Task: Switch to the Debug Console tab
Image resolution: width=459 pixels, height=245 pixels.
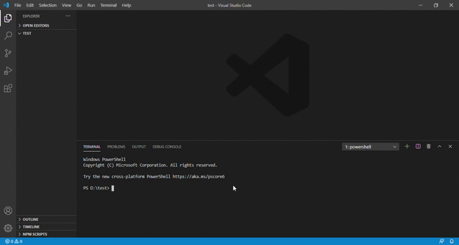Action: pyautogui.click(x=167, y=146)
